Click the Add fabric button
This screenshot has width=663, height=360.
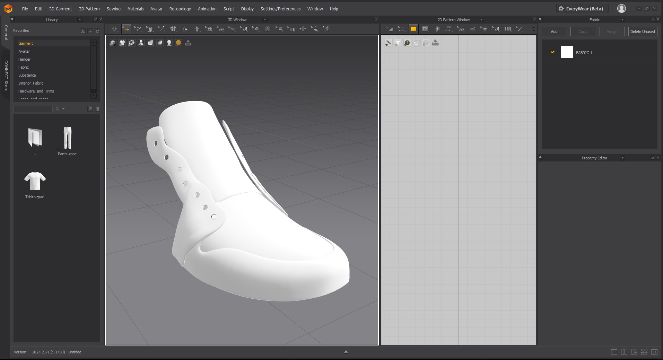[554, 32]
